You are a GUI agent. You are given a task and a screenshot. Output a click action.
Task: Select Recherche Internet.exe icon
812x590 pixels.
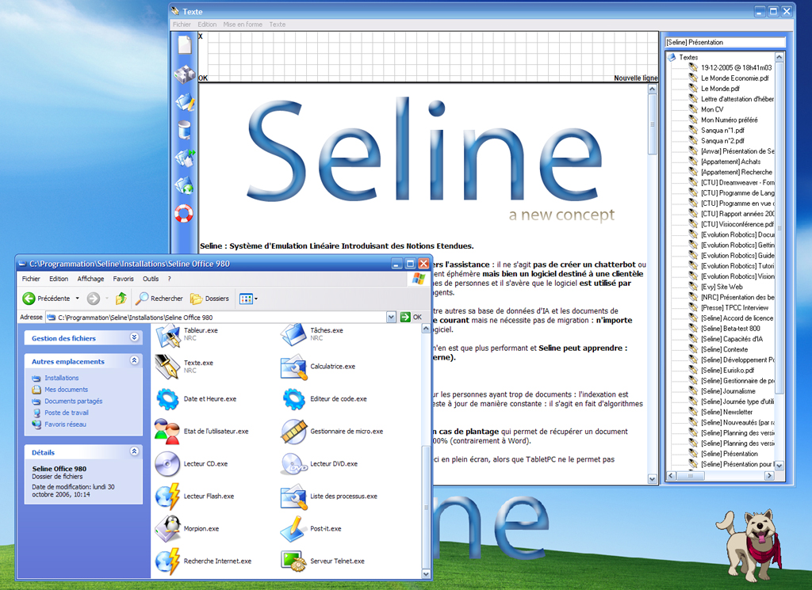pyautogui.click(x=167, y=561)
